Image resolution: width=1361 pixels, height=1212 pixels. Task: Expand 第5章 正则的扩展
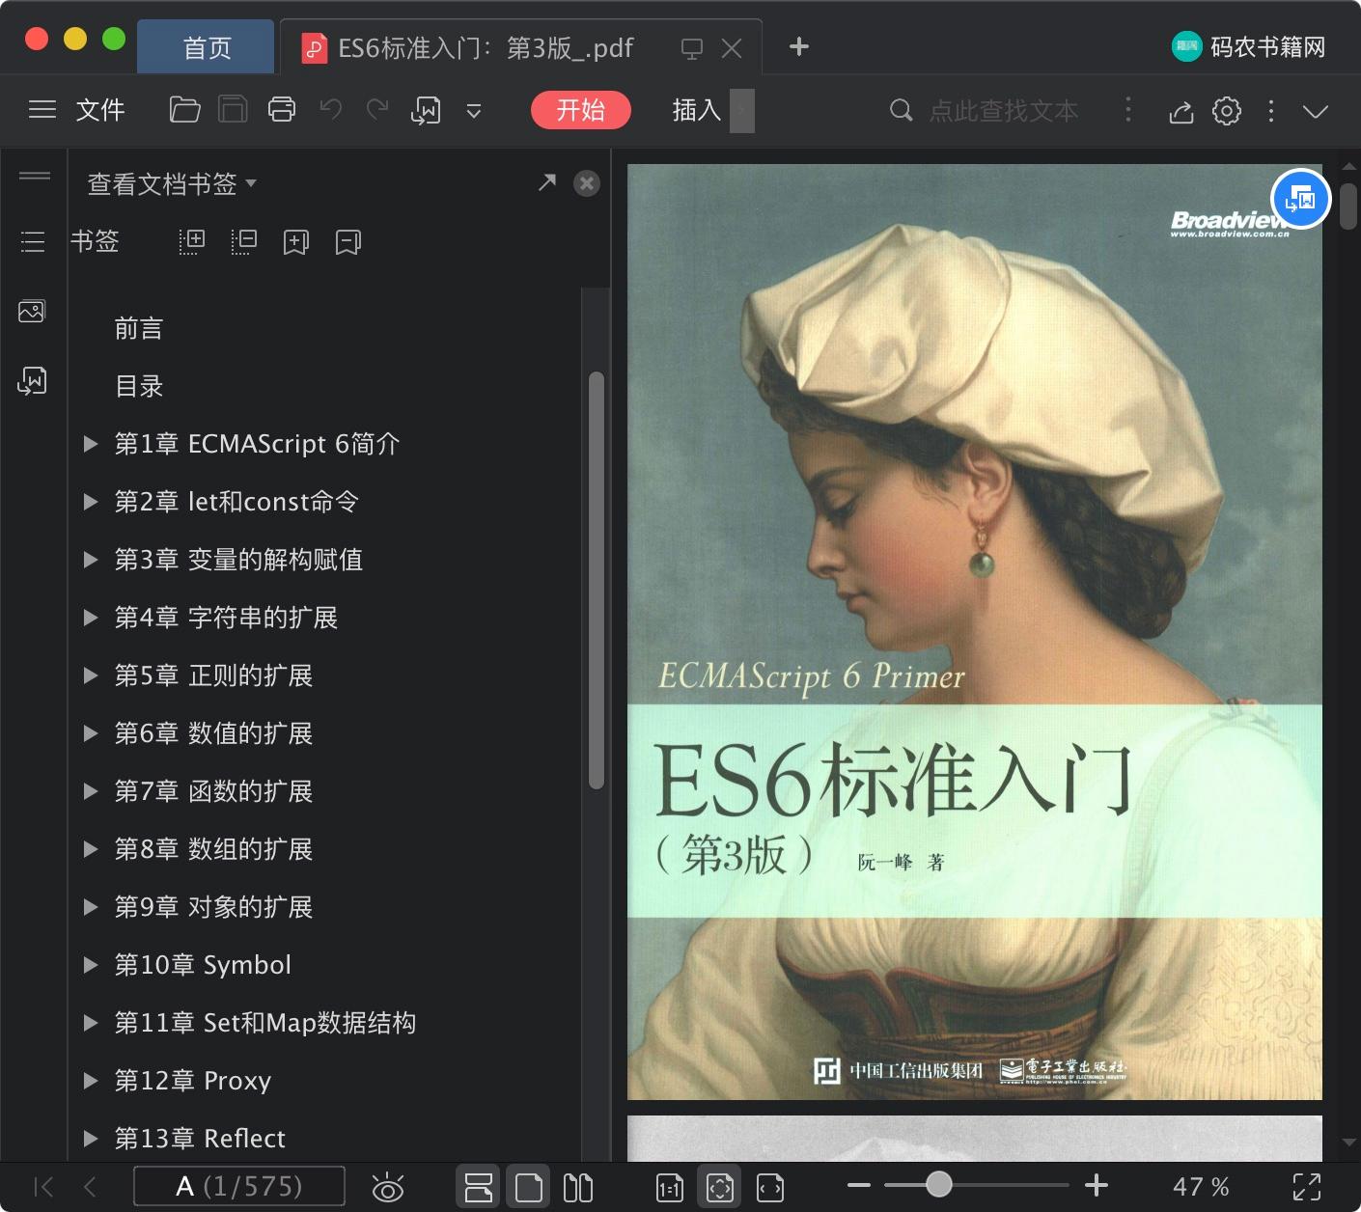[91, 675]
